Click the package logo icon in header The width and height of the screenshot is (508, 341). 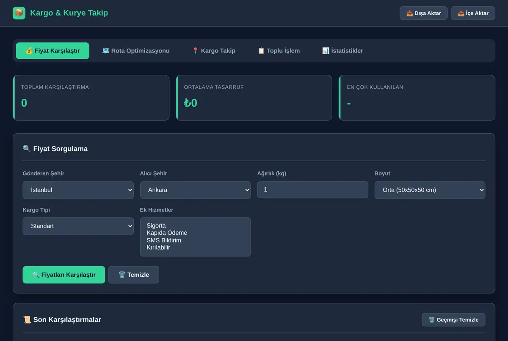pyautogui.click(x=19, y=13)
